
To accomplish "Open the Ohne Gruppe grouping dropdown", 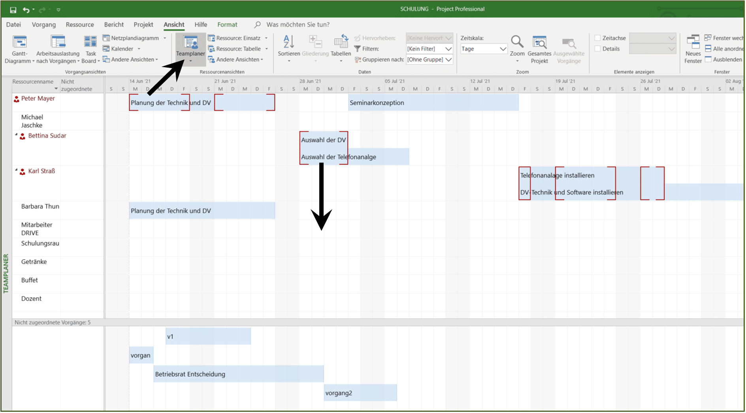I will click(x=448, y=59).
